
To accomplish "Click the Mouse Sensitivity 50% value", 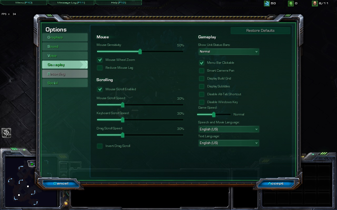I will [181, 45].
